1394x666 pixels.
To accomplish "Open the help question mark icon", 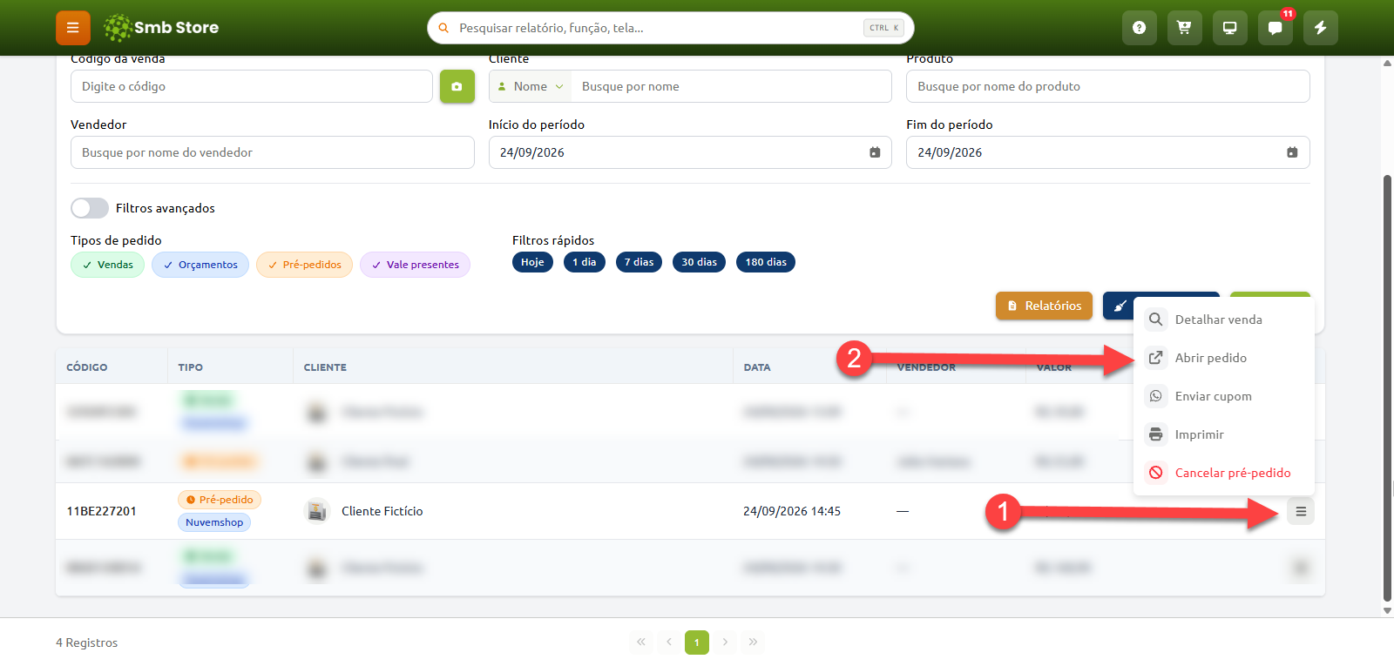I will coord(1139,28).
